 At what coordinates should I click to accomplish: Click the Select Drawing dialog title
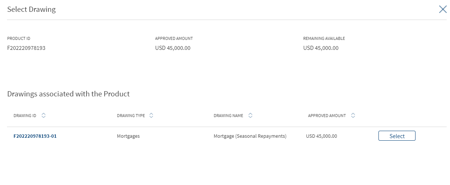[32, 10]
